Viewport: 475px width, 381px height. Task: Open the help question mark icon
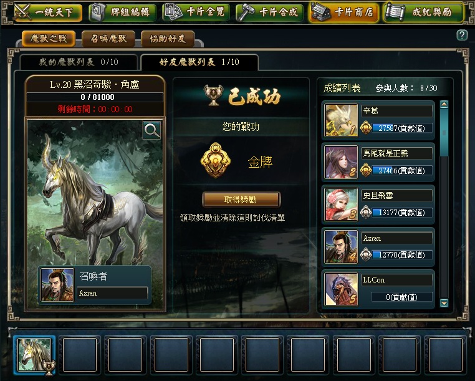click(x=462, y=36)
